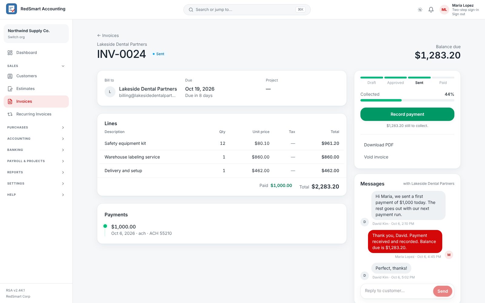Screen dimensions: 485x303
Task: Click the RSA v2.44.1 version text
Action: pyautogui.click(x=15, y=290)
